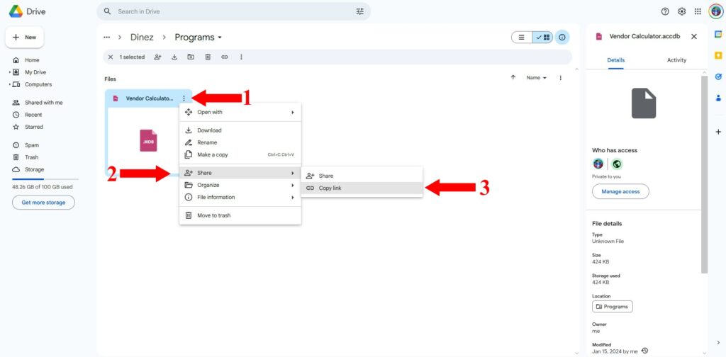This screenshot has height=357, width=726.
Task: Go to Dinez breadcrumb folder
Action: [x=142, y=38]
